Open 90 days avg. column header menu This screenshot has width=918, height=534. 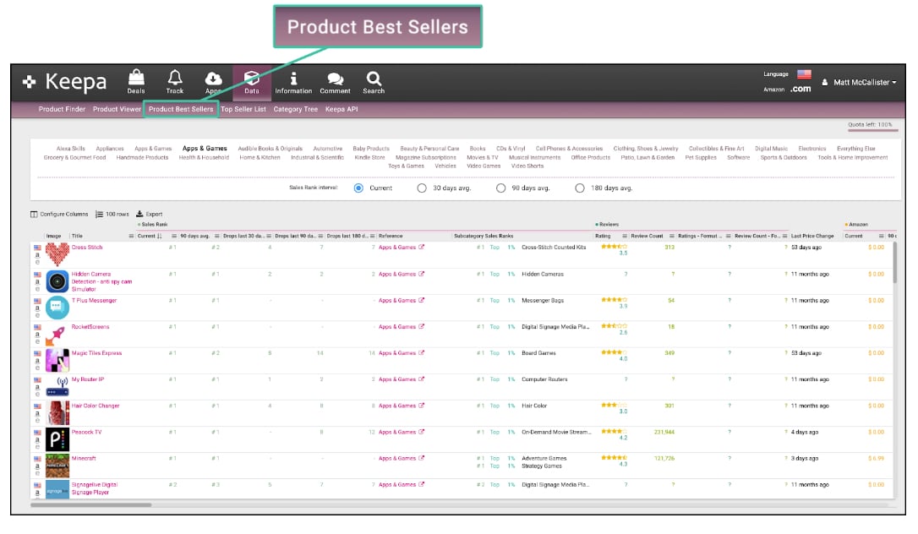tap(216, 237)
